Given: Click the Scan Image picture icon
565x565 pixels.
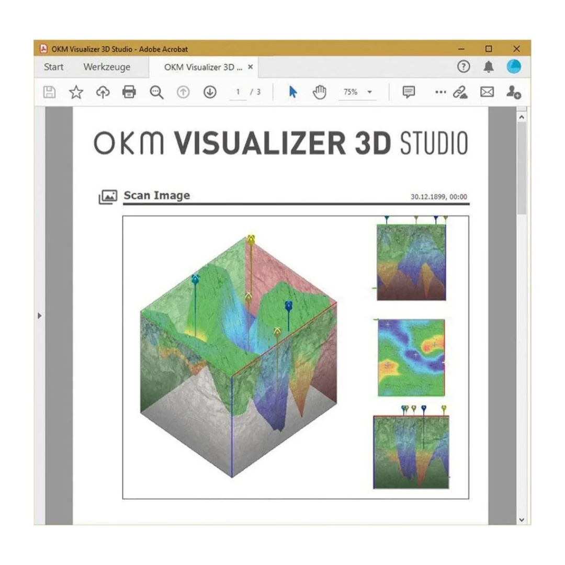Looking at the screenshot, I should pos(108,197).
